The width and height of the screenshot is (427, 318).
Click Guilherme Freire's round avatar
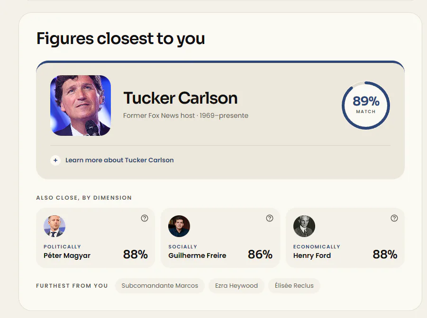pos(179,226)
